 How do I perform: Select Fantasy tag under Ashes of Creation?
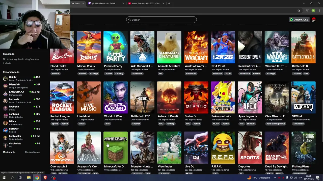click(171, 124)
